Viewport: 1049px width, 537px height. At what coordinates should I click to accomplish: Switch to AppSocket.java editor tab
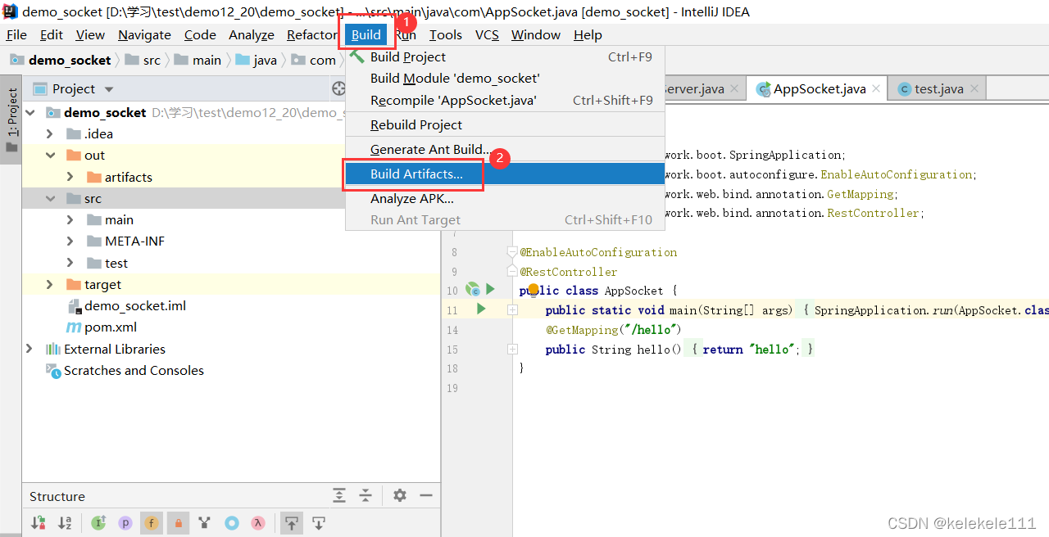818,88
